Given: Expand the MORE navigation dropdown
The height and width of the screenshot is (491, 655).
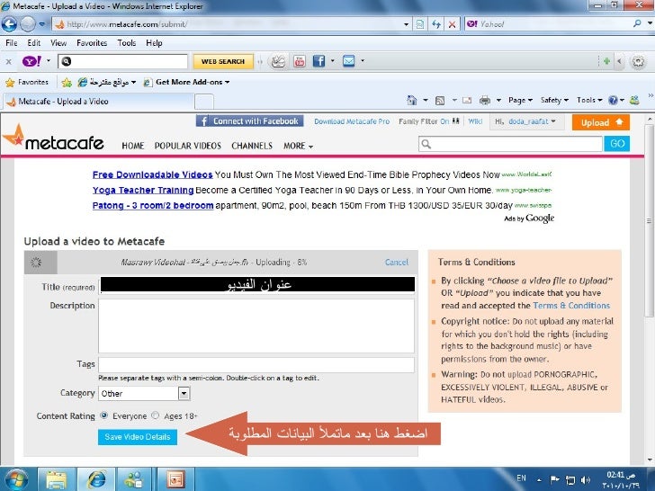Looking at the screenshot, I should click(x=299, y=146).
